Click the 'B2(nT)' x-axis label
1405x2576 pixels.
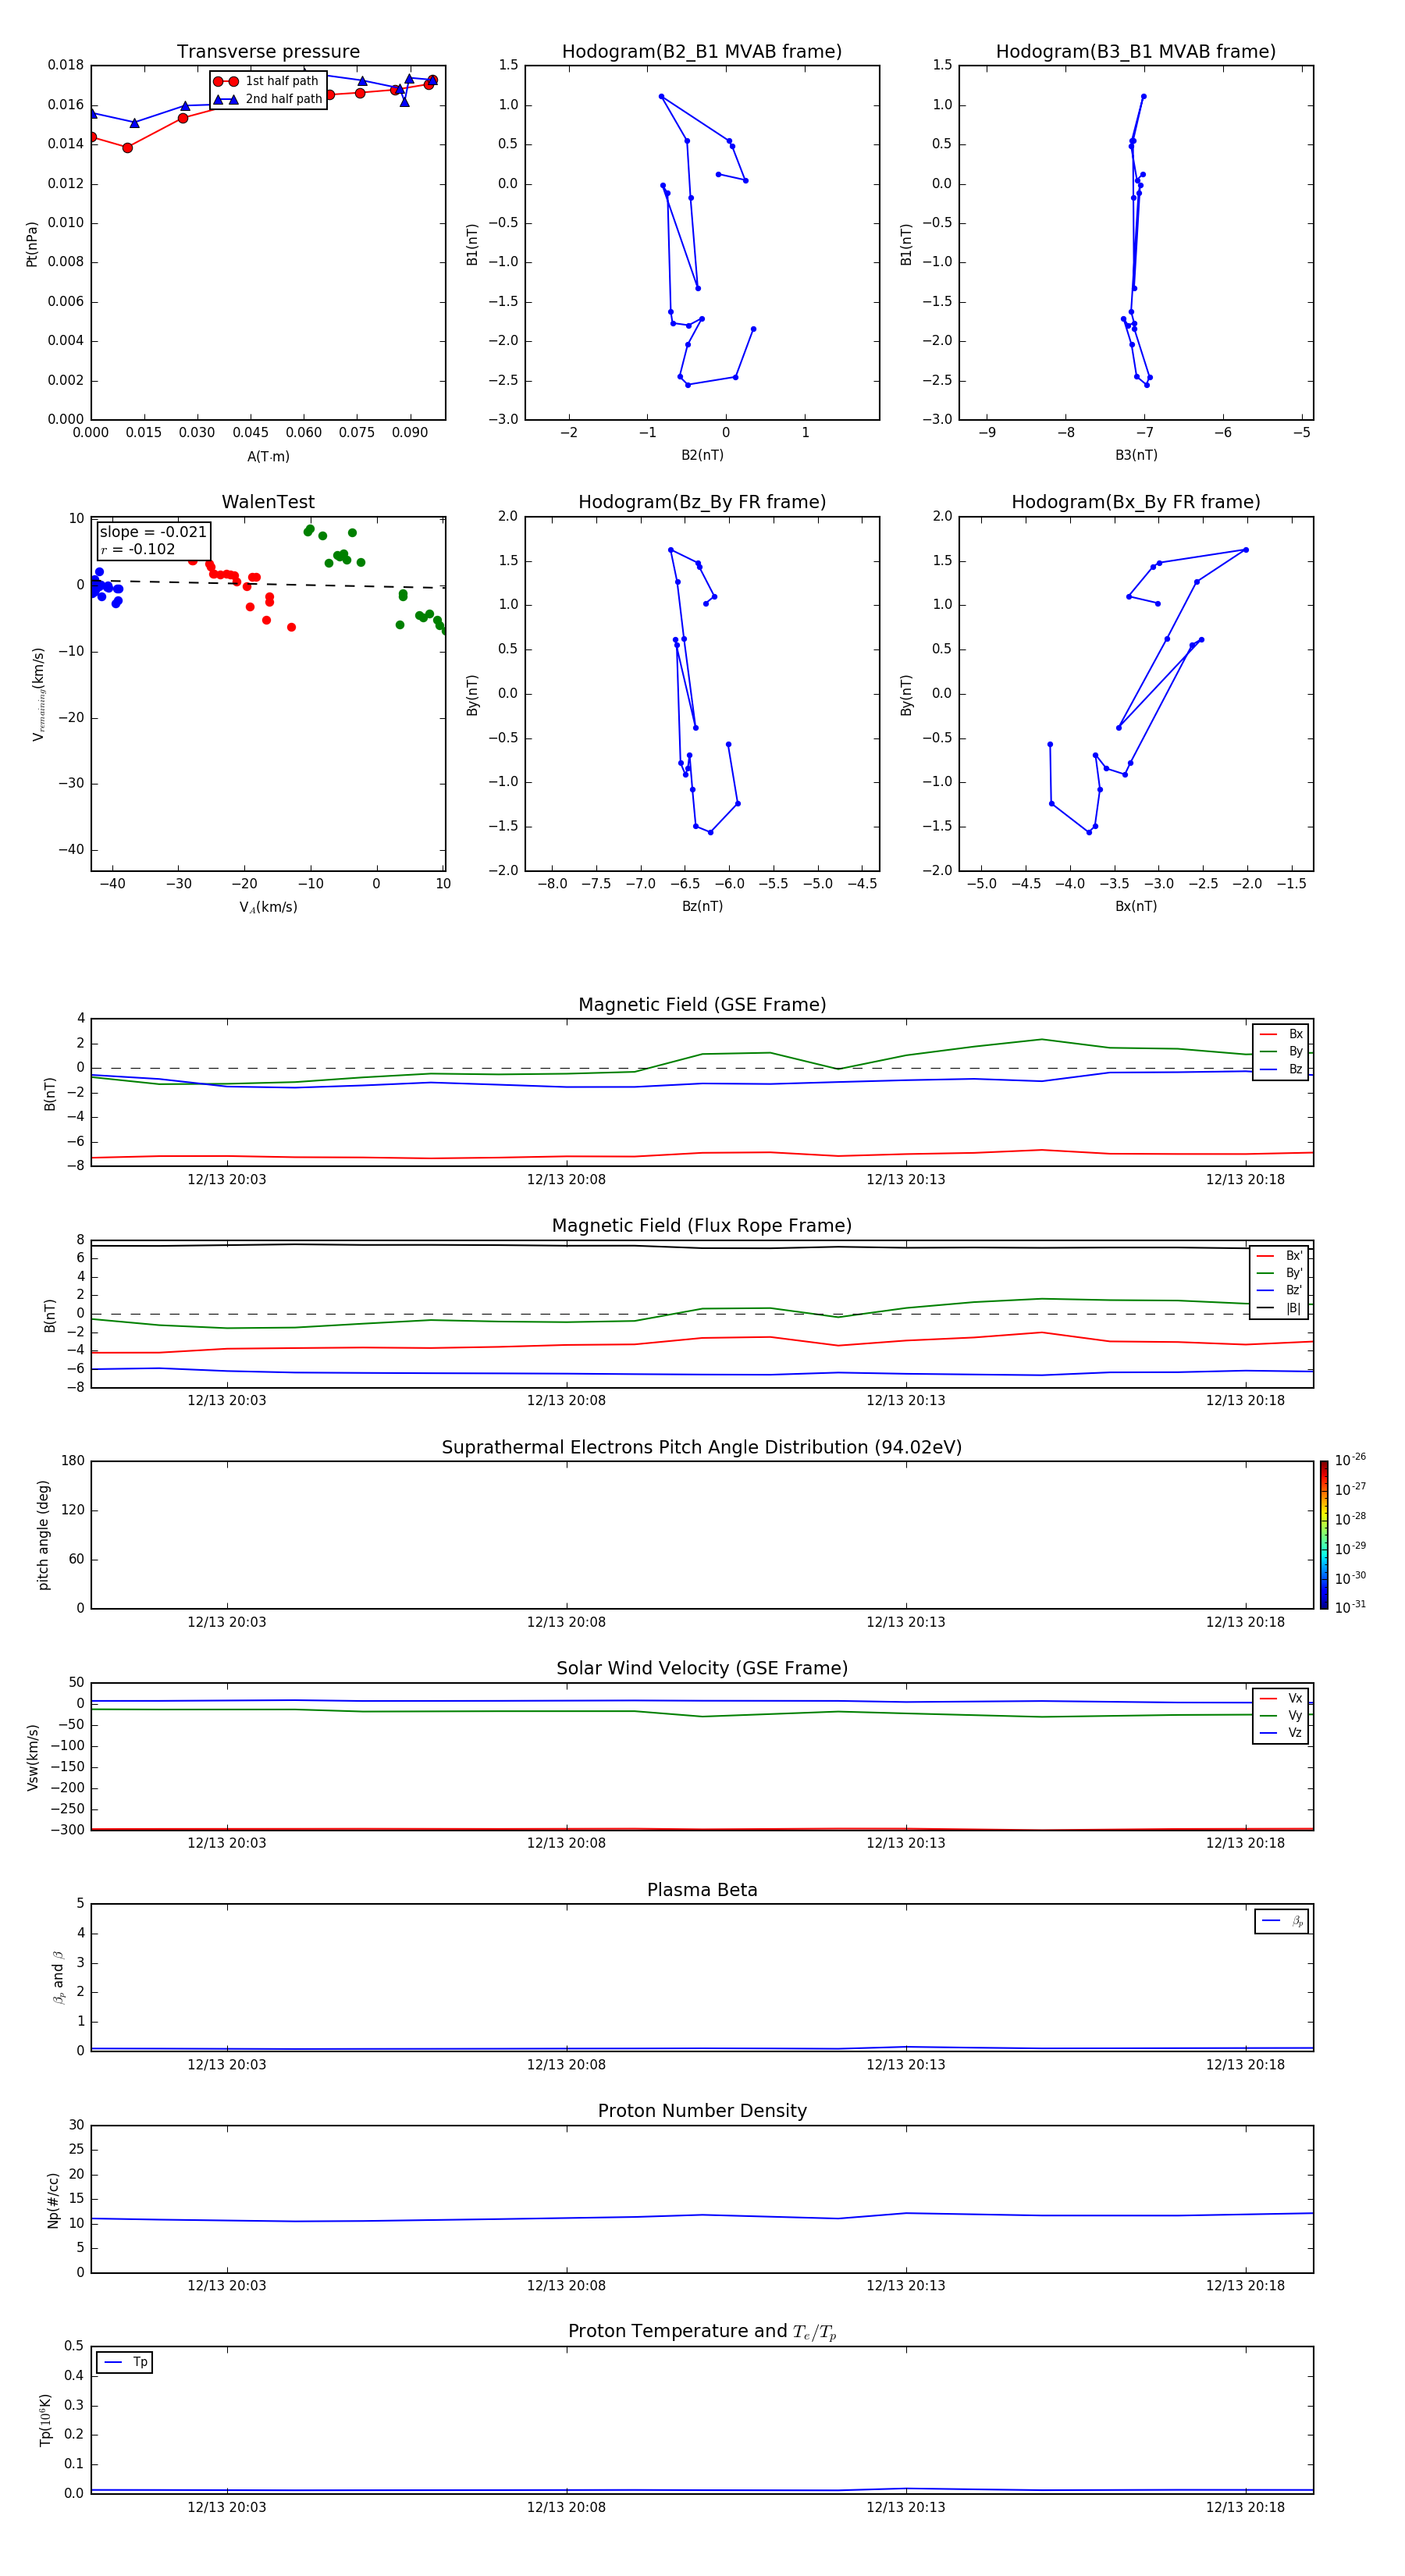(702, 455)
